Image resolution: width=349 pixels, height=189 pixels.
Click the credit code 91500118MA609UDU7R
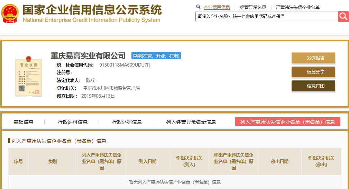click(125, 65)
